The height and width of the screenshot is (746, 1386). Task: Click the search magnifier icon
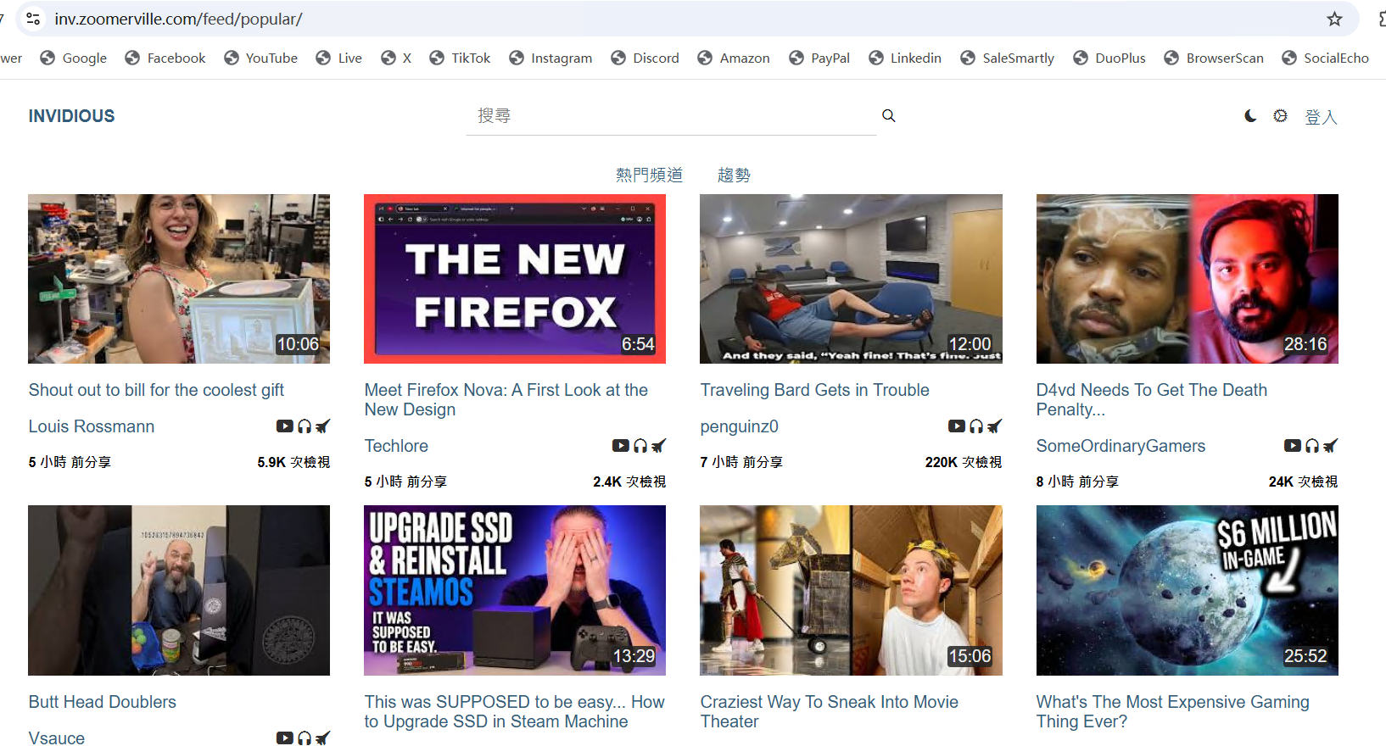[x=888, y=115]
